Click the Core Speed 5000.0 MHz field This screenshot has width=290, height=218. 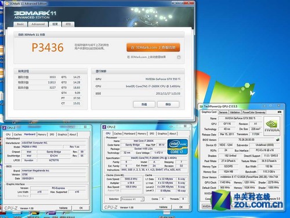pos(131,179)
